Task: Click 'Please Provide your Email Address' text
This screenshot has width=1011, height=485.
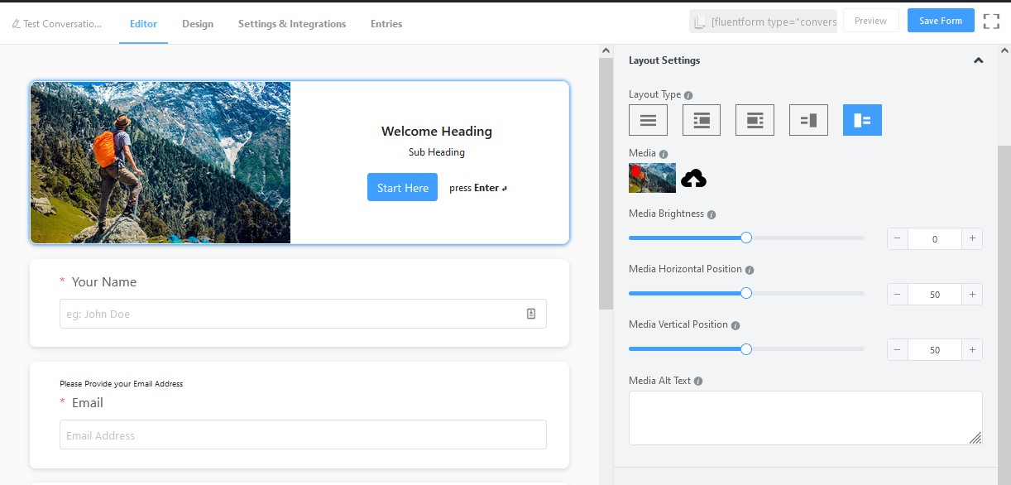Action: coord(122,384)
